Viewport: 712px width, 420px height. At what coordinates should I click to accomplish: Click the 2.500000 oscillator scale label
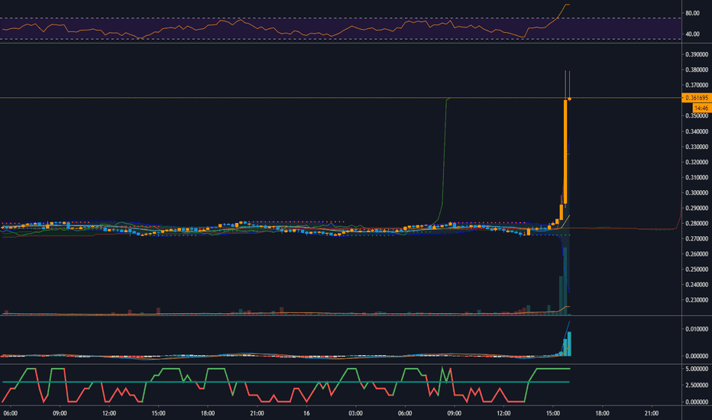click(x=697, y=385)
